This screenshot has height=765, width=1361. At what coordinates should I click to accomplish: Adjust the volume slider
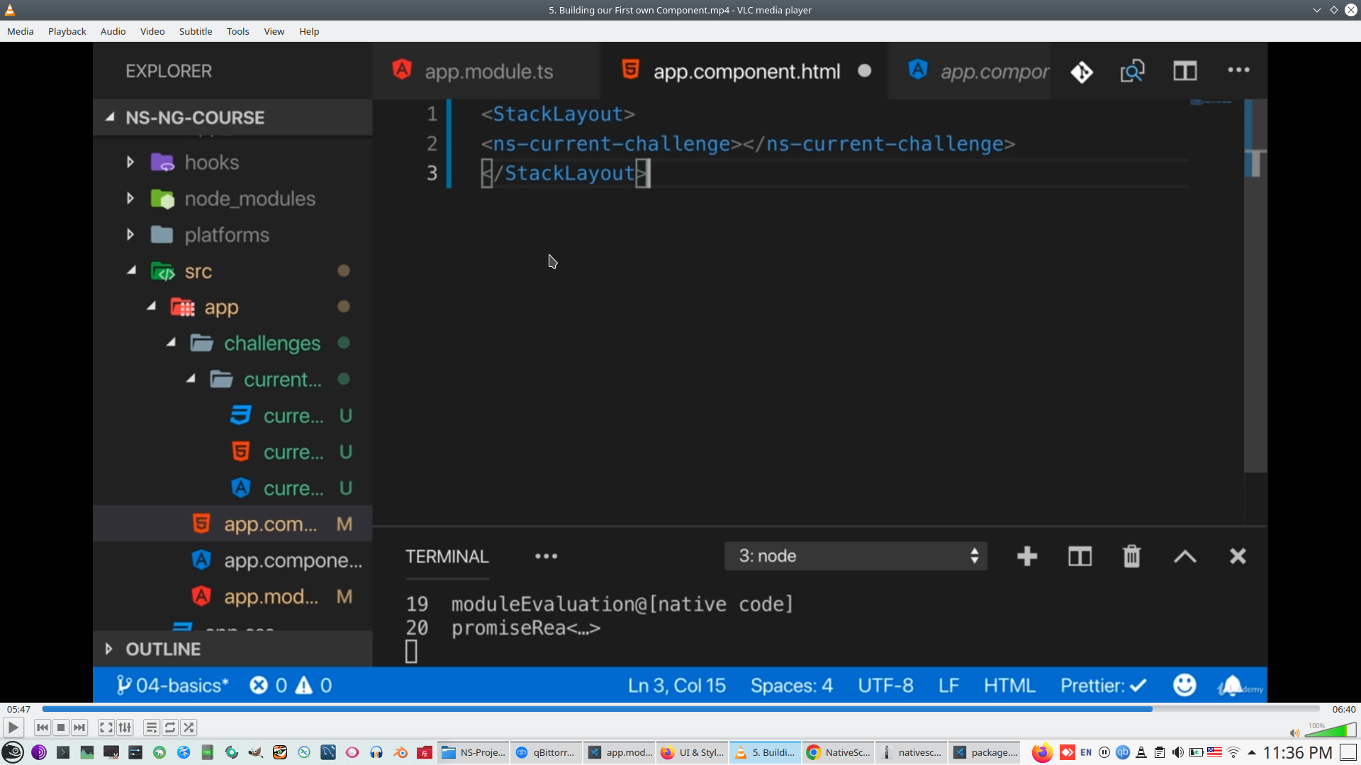1331,732
